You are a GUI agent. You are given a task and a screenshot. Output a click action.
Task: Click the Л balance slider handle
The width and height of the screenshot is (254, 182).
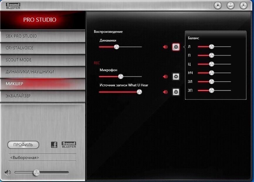coord(211,47)
